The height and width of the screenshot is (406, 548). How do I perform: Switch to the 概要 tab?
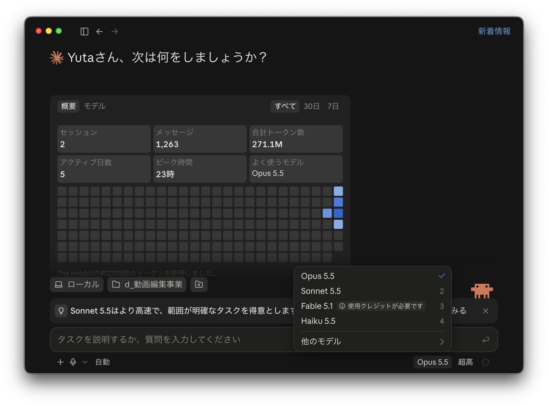(x=68, y=106)
